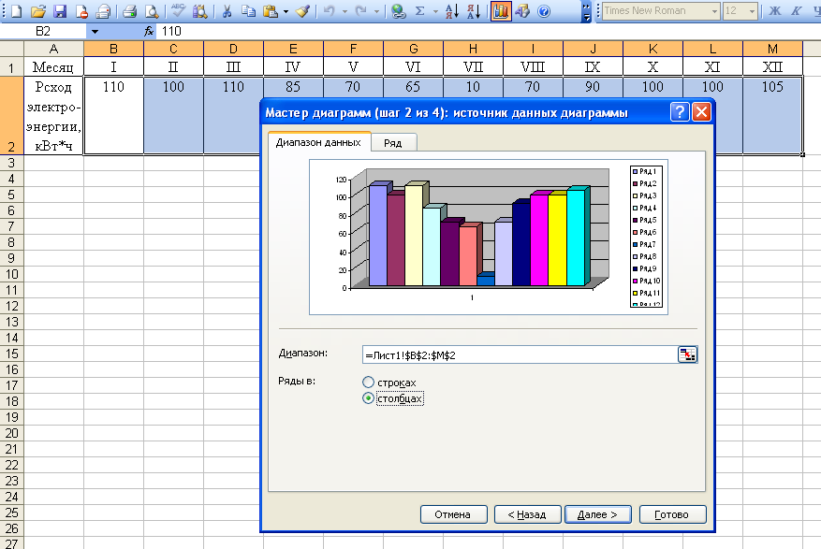Click the Save floppy disk icon

[x=60, y=10]
